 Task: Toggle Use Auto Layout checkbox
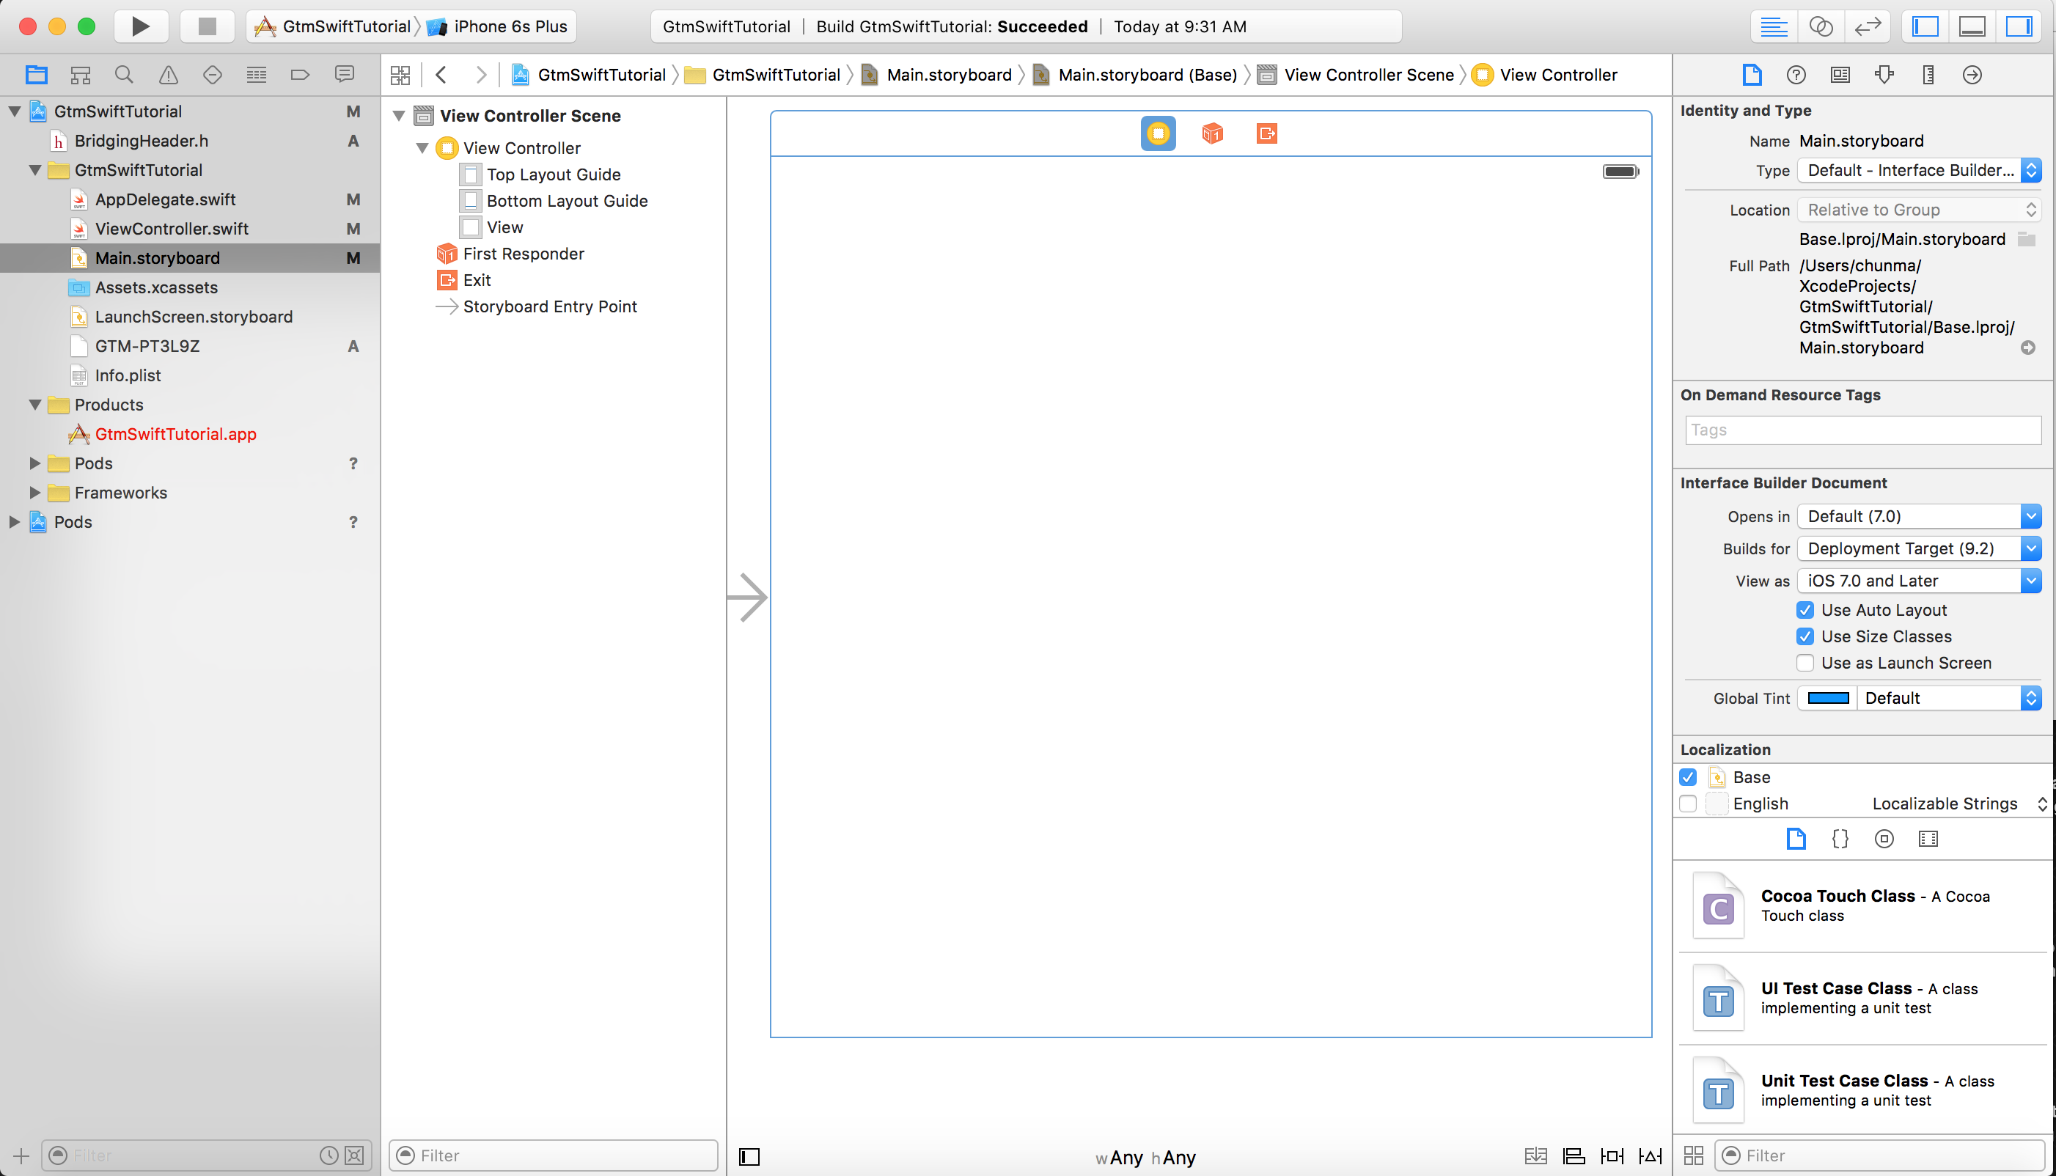point(1804,609)
